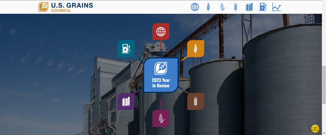Click the purple grain silos tile
Screen dimensions: 326x135
126,102
